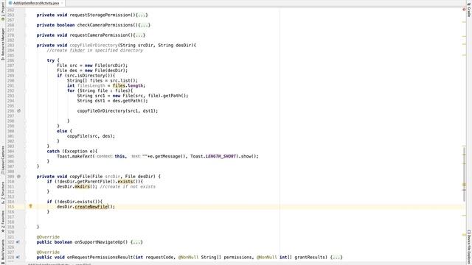Screen dimensions: 472x265
Task: Click @Override annotation above onRequestPermissionsResult
Action: (48, 252)
